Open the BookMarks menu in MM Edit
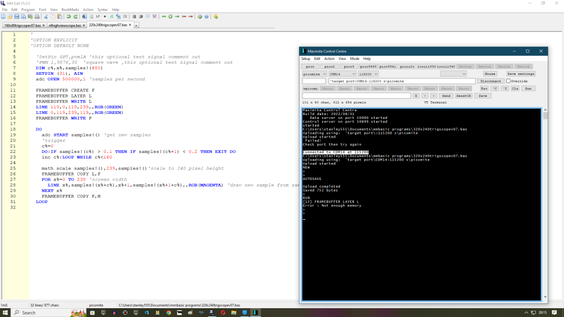The image size is (564, 317). tap(70, 9)
